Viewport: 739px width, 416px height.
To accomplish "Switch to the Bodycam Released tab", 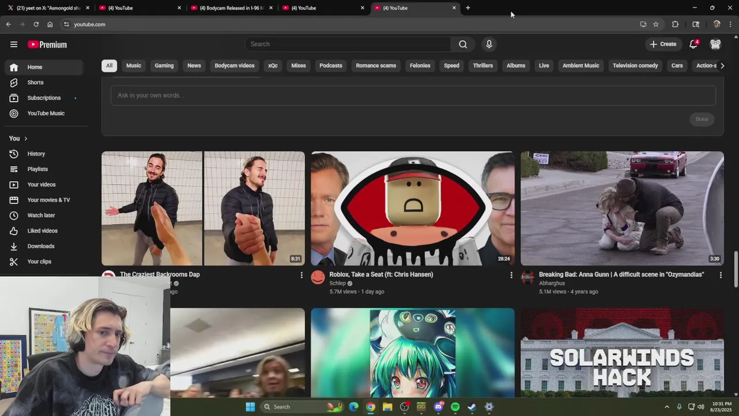I will click(231, 8).
